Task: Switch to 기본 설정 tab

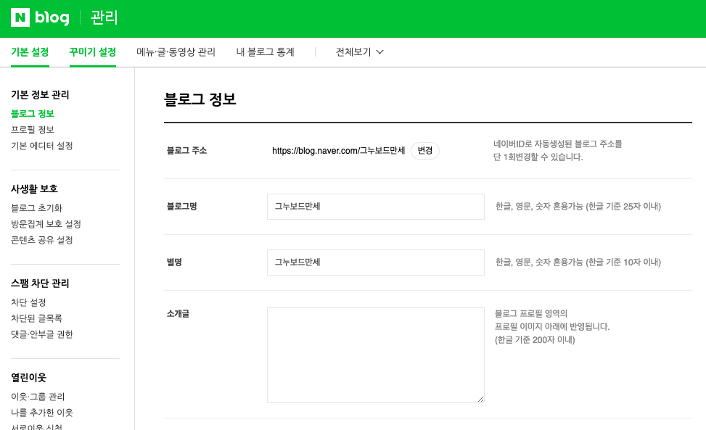Action: tap(30, 52)
